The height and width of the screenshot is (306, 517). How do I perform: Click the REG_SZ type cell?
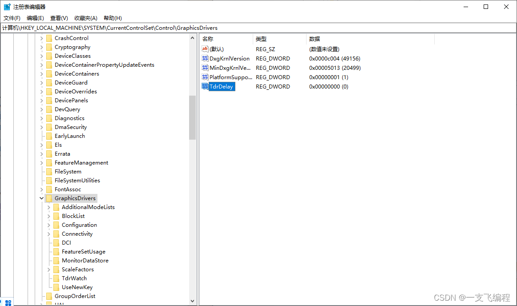pyautogui.click(x=265, y=49)
